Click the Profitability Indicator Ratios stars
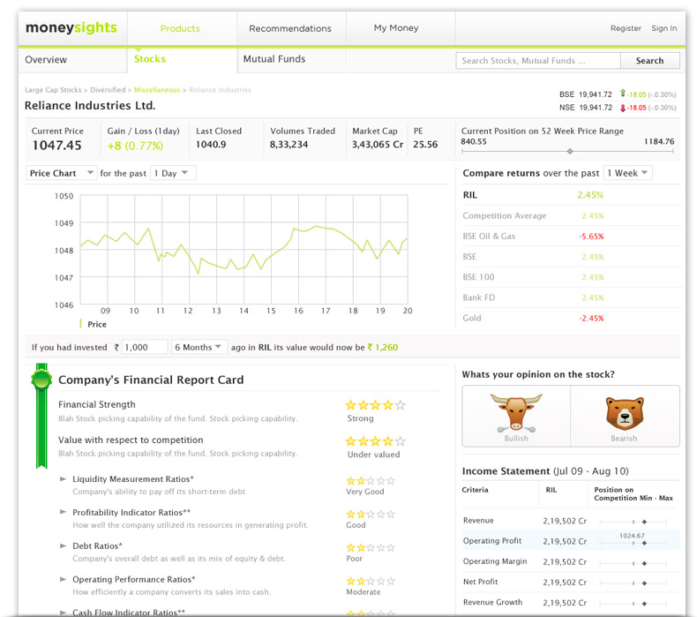The image size is (697, 617). (x=371, y=515)
